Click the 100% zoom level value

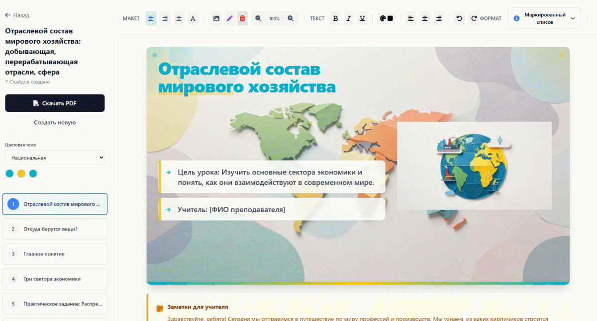click(x=274, y=19)
